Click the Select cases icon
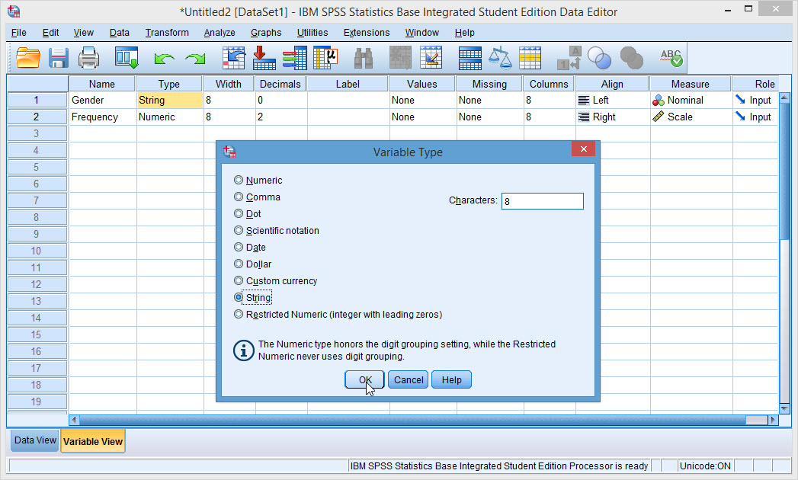The image size is (798, 480). click(x=530, y=58)
